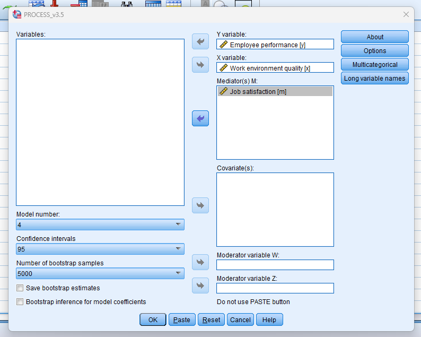Select Work environment quality [x] in the X variable field

(275, 68)
